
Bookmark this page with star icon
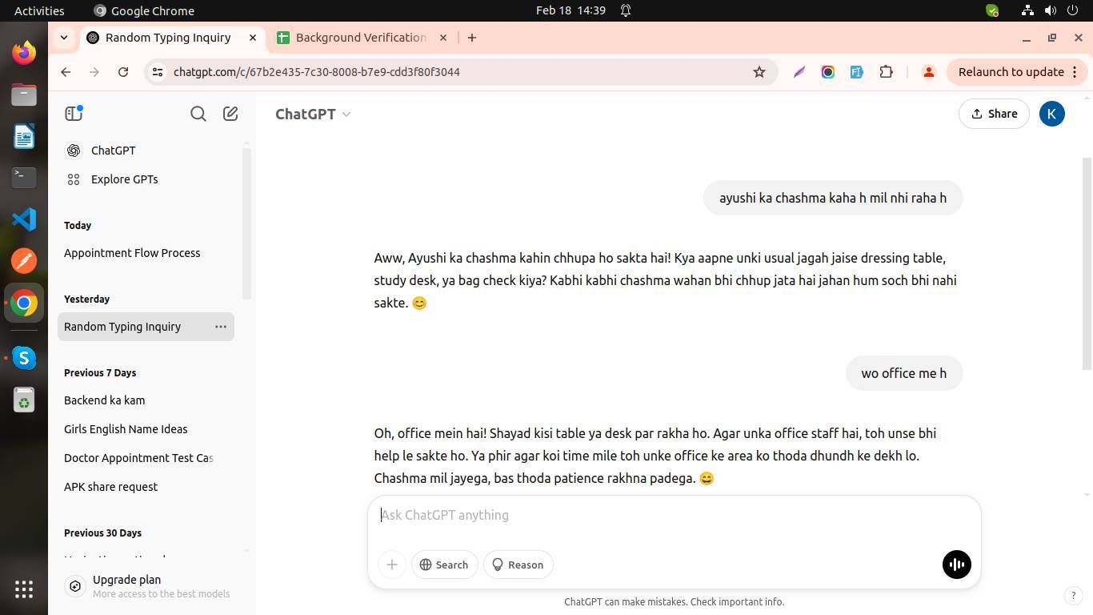coord(759,72)
